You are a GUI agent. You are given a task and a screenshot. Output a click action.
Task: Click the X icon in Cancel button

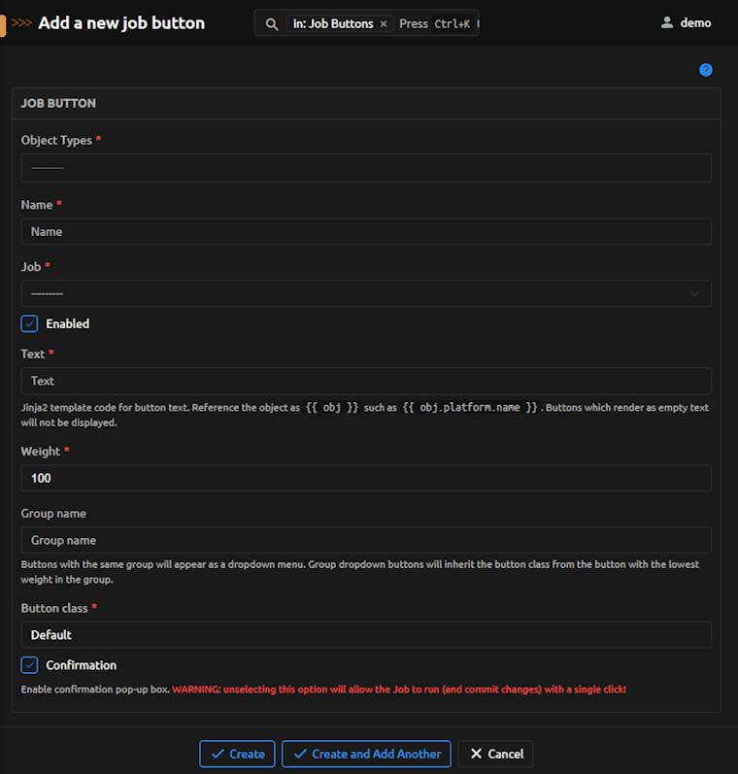476,754
